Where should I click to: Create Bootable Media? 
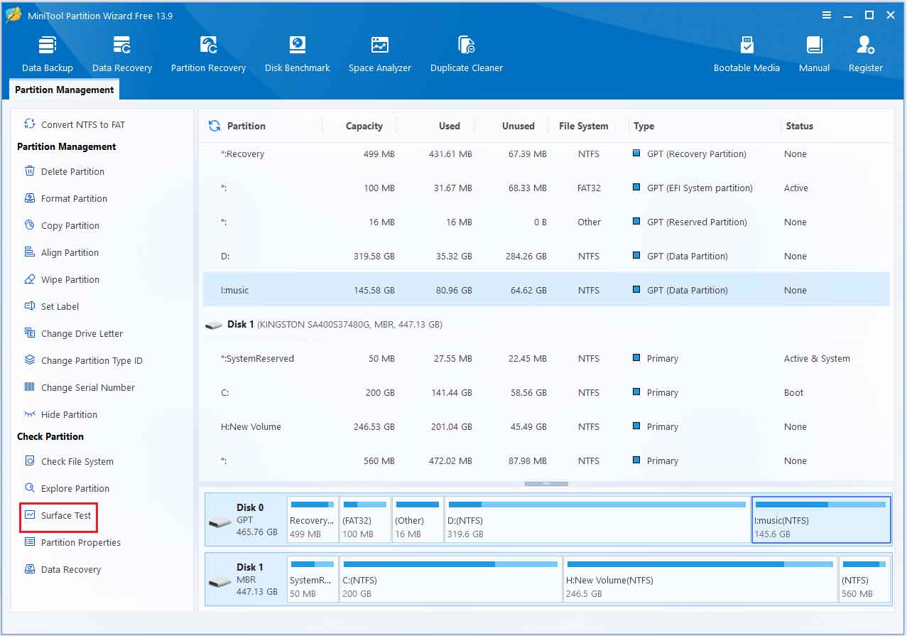pyautogui.click(x=746, y=54)
